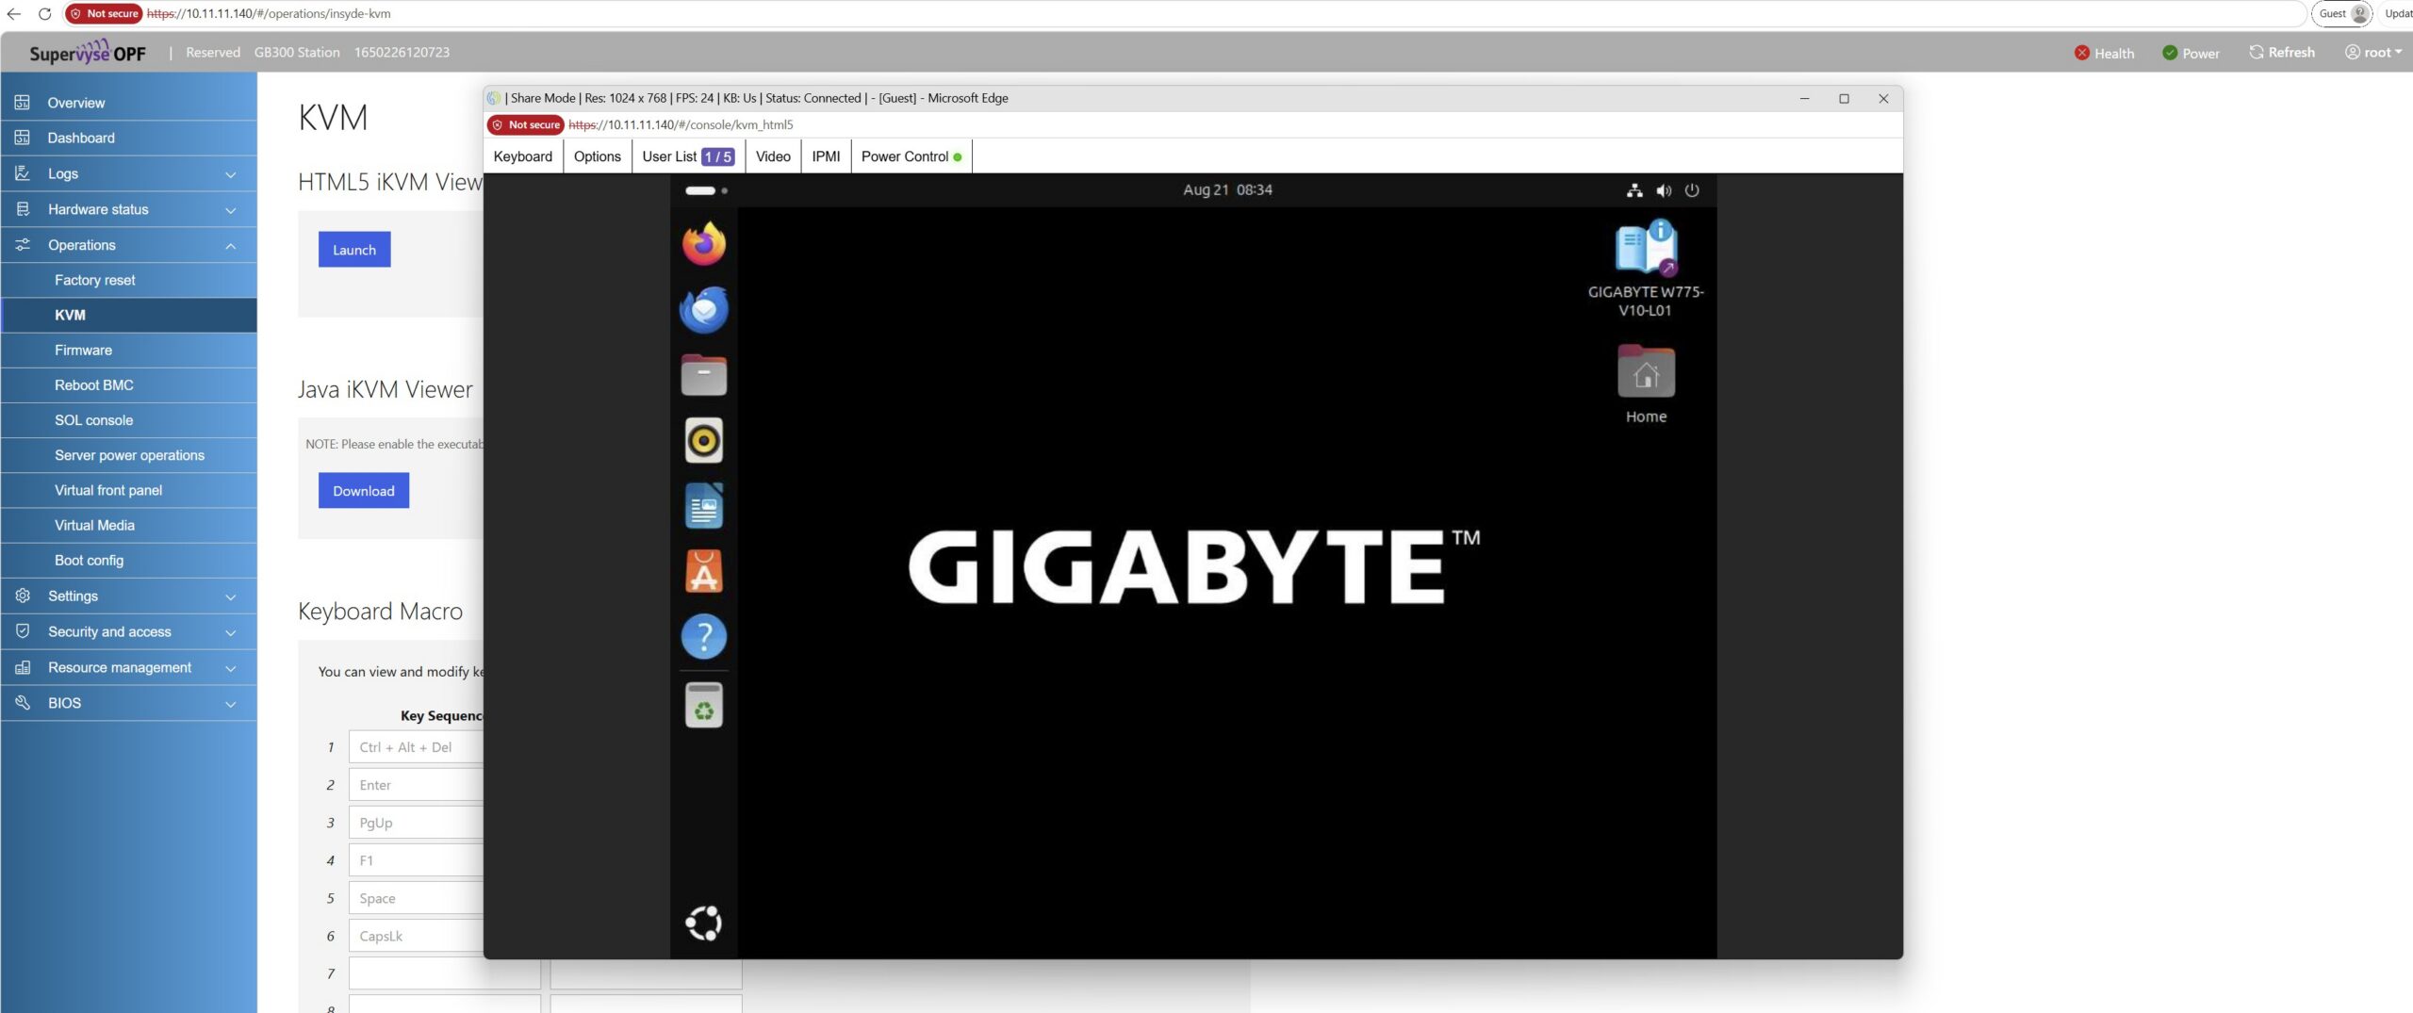Open Firefox in the remote Ubuntu dock
Viewport: 2413px width, 1013px height.
pyautogui.click(x=704, y=244)
